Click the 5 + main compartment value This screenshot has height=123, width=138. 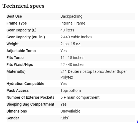[x=80, y=97]
